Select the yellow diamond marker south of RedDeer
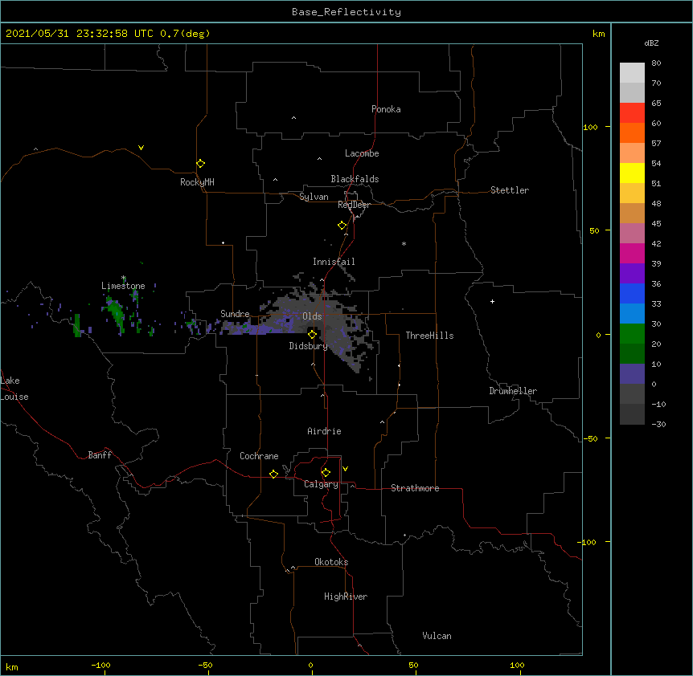 [342, 225]
